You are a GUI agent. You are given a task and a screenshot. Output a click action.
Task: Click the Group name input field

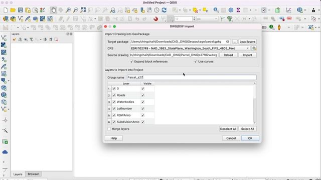point(192,77)
